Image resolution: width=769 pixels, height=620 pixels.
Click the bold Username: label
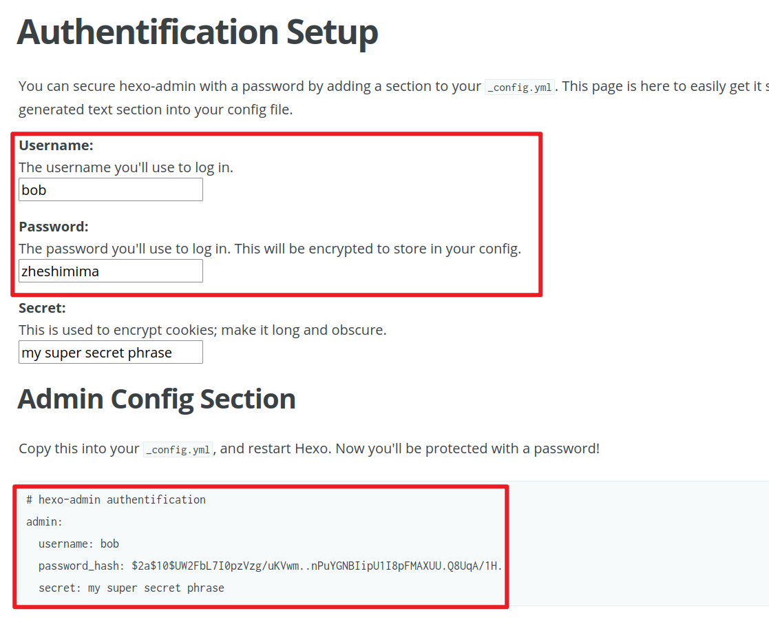[56, 145]
